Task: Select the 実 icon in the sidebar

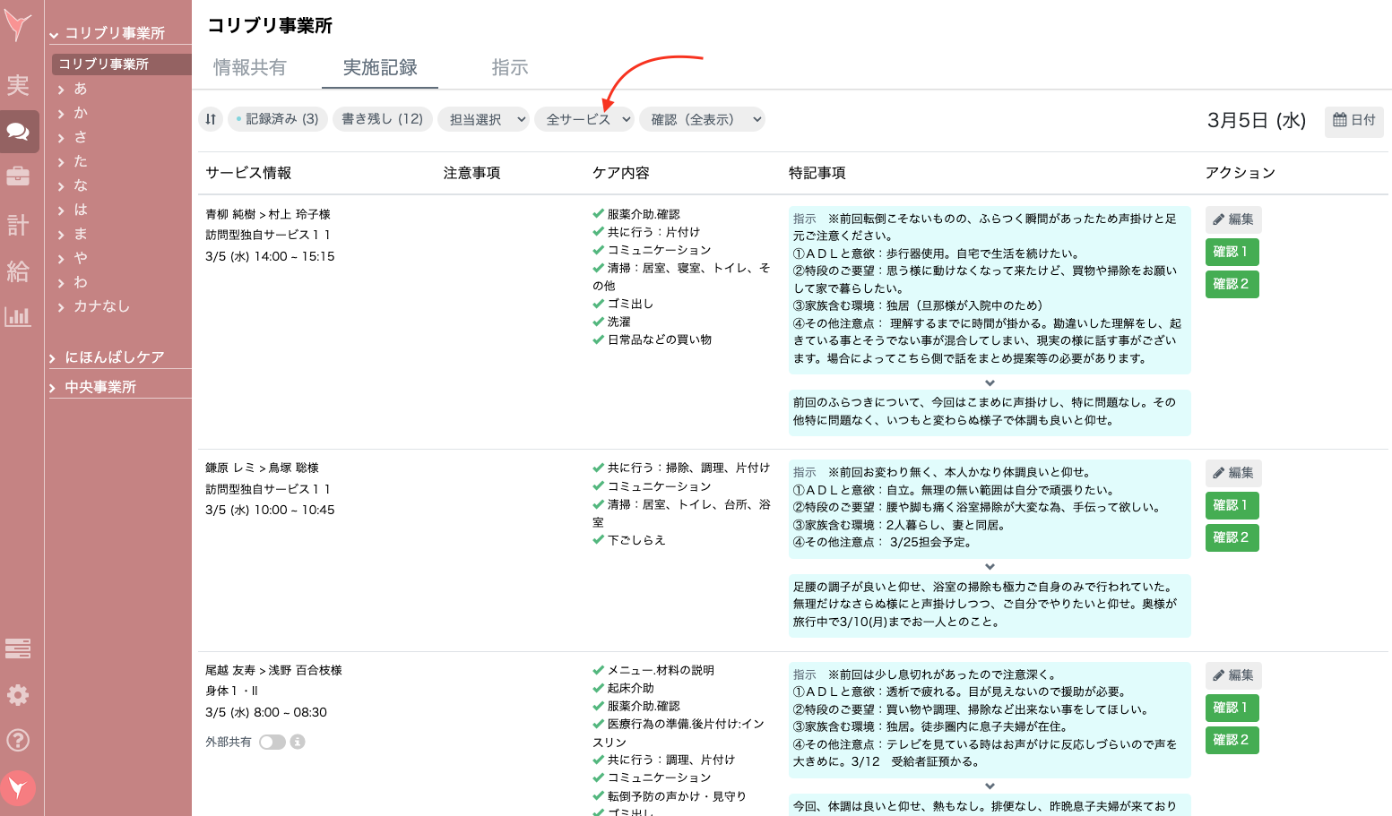Action: [18, 85]
